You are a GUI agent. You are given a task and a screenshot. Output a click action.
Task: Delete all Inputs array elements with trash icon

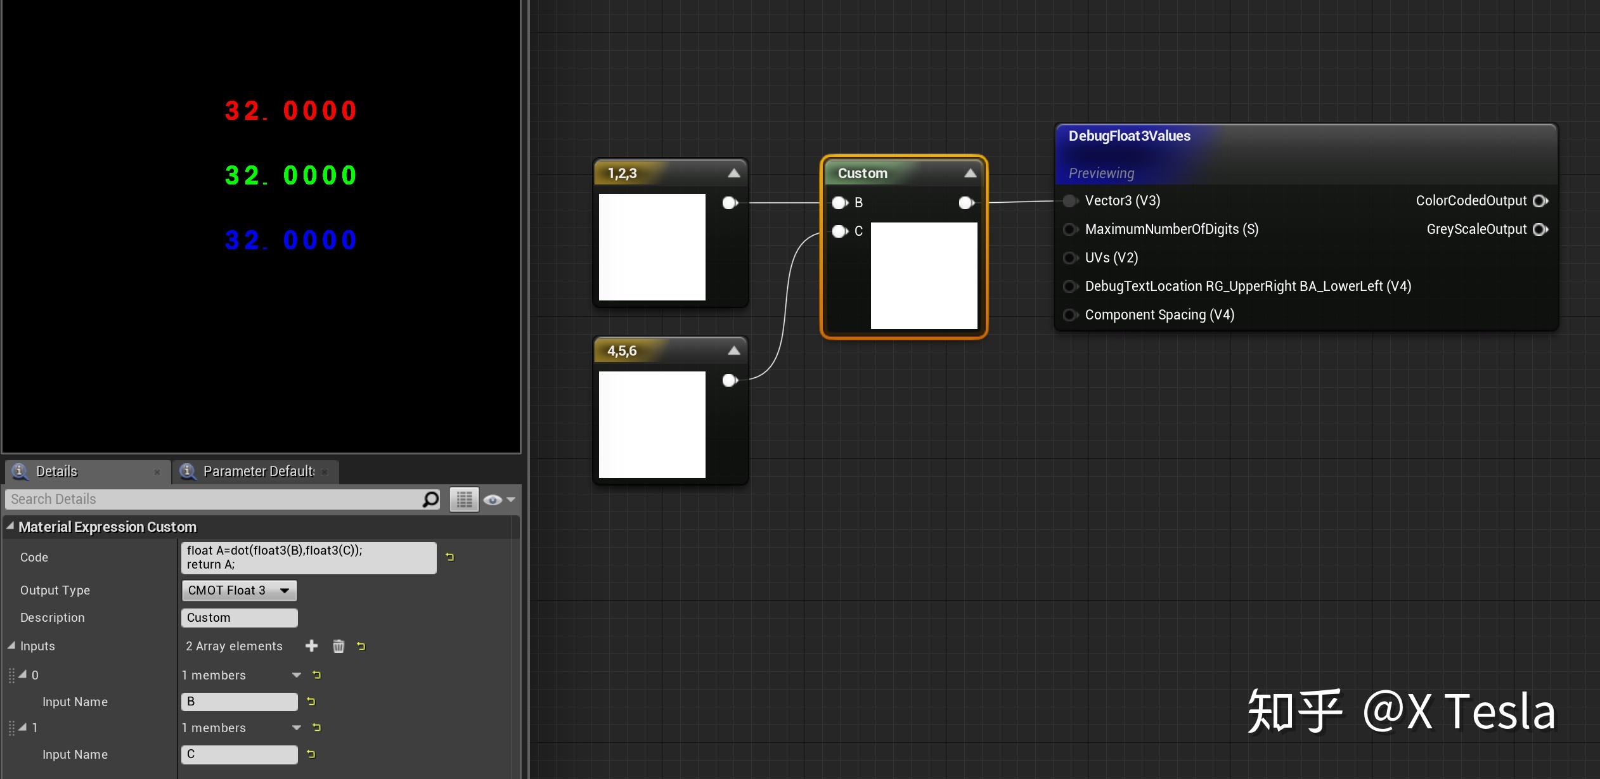click(x=339, y=646)
